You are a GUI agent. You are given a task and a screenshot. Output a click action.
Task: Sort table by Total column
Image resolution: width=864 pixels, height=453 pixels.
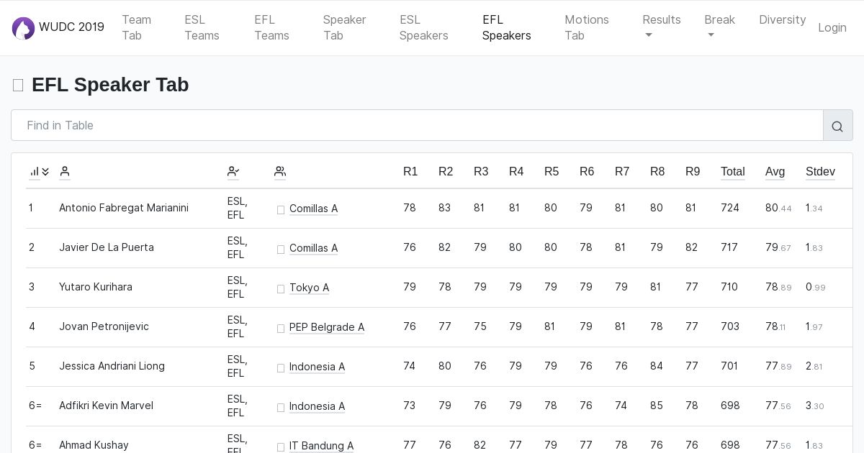732,172
